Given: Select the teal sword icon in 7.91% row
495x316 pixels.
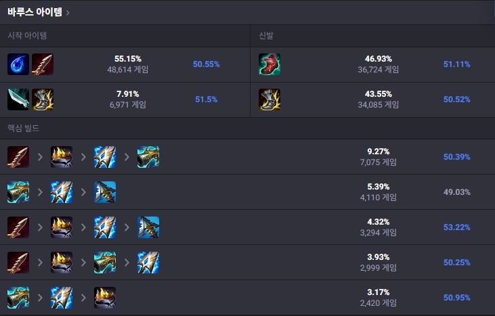Looking at the screenshot, I should [18, 99].
